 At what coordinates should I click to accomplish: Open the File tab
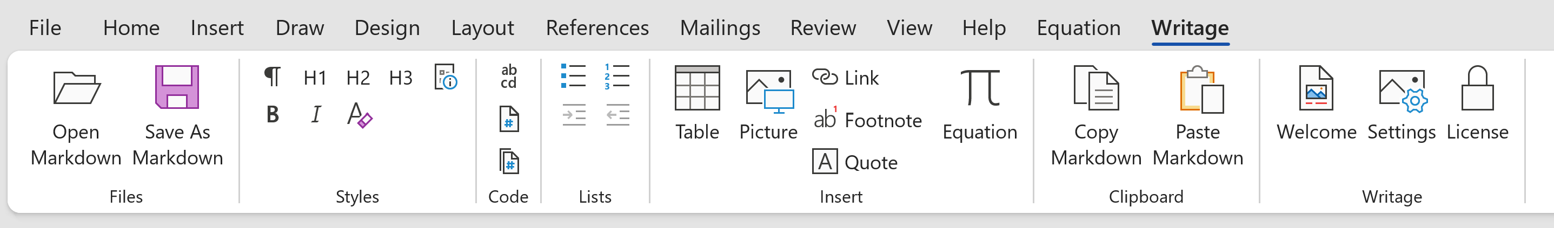coord(45,27)
